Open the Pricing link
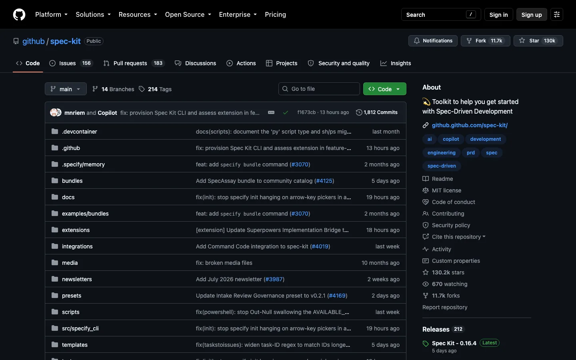Screen dimensions: 576x360 [x=275, y=14]
